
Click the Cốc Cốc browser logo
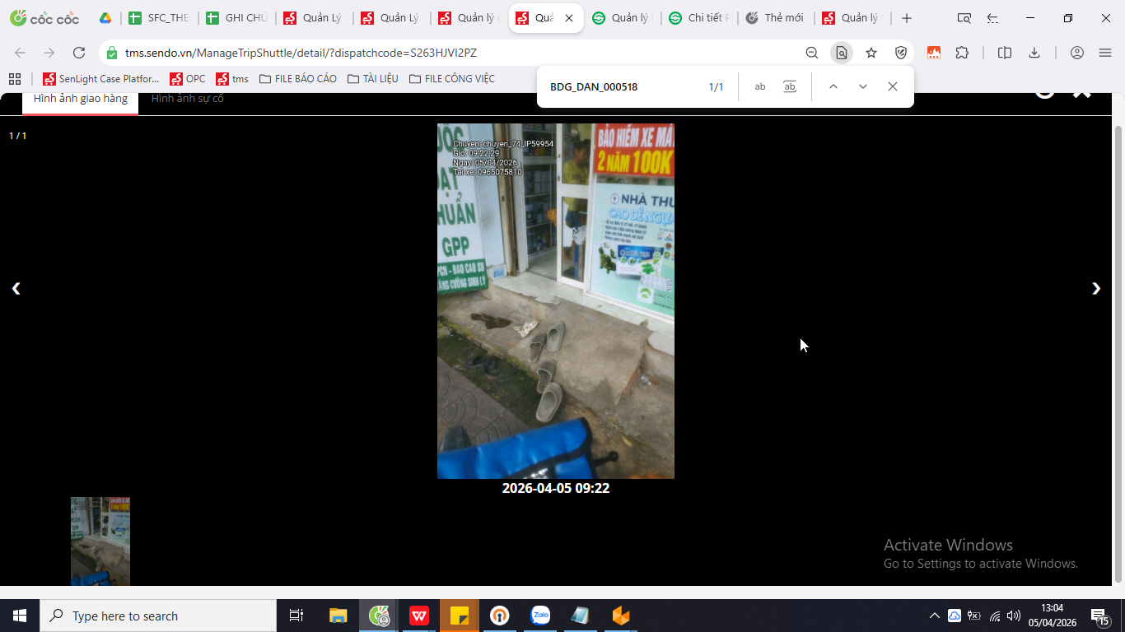[x=44, y=18]
